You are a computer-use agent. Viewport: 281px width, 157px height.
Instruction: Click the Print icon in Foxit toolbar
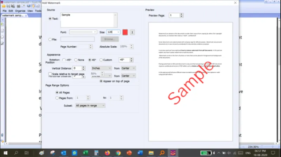pos(19,6)
